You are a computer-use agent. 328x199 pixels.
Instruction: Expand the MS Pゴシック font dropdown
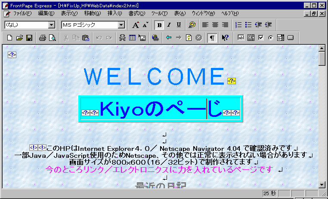point(121,25)
